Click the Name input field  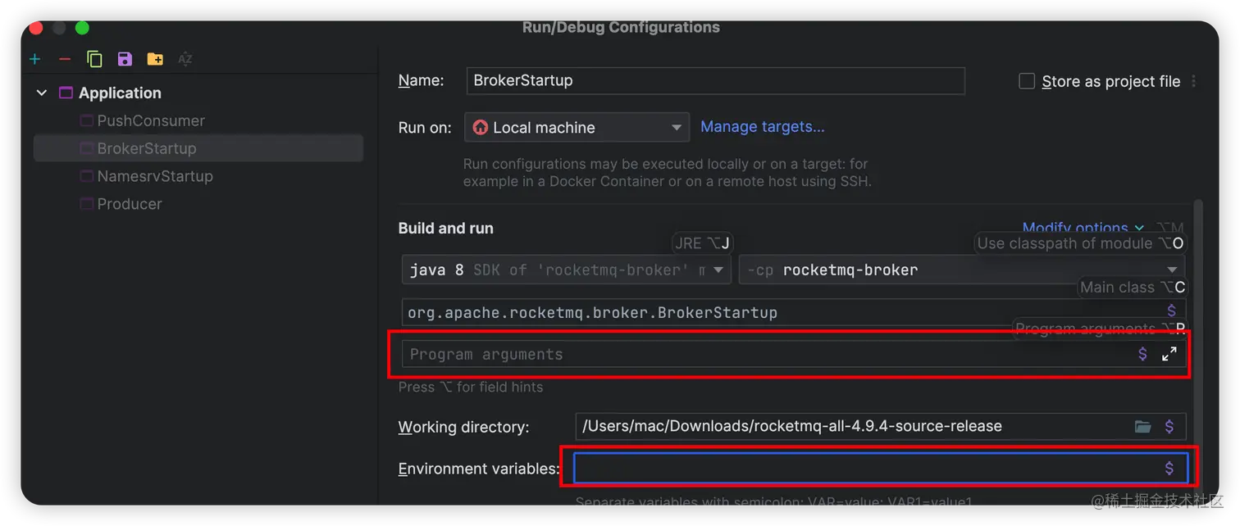[x=715, y=80]
